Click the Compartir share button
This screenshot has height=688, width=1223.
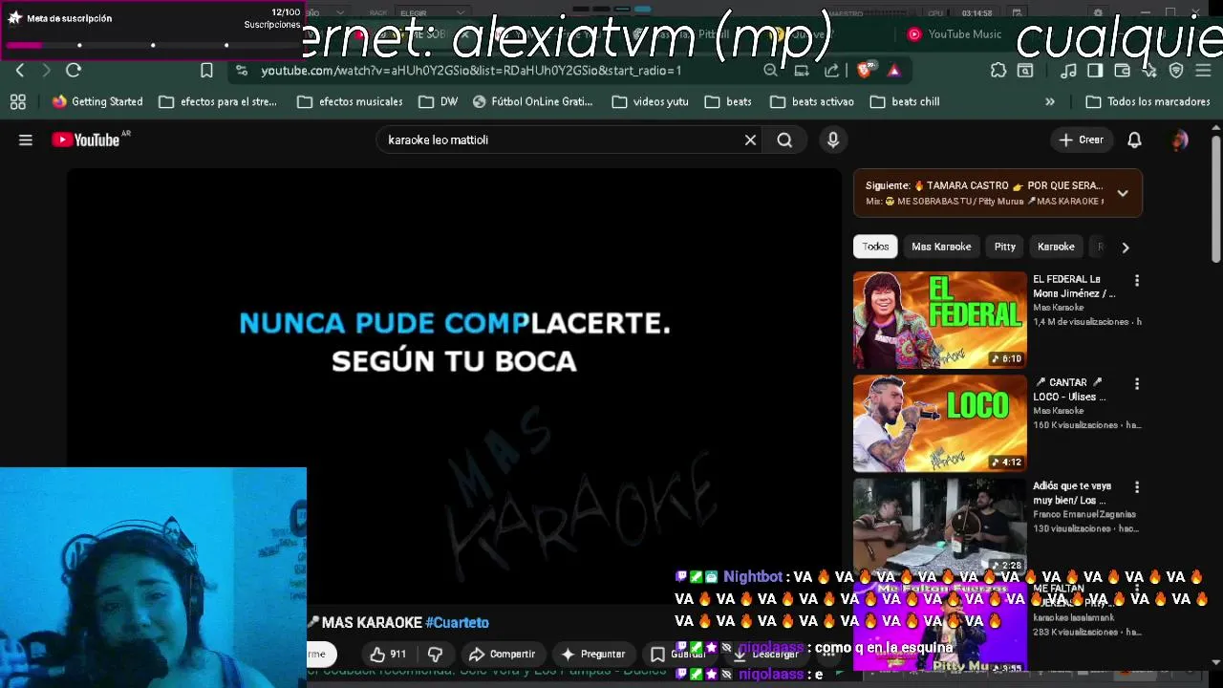point(502,655)
